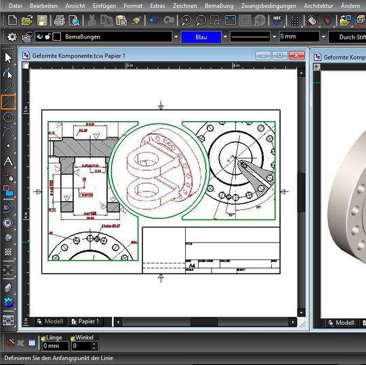The width and height of the screenshot is (366, 365).
Task: Toggle lock icon of Bemaßungen layer
Action: pos(48,37)
